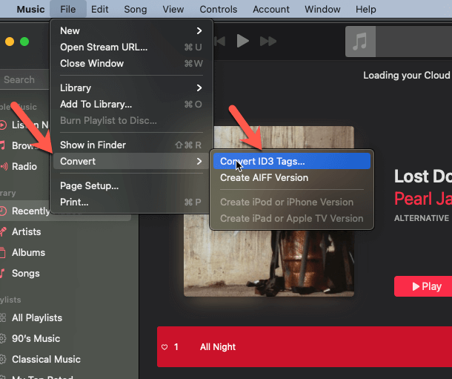The height and width of the screenshot is (379, 452).
Task: Click the Recently Added clock icon
Action: [x=3, y=211]
